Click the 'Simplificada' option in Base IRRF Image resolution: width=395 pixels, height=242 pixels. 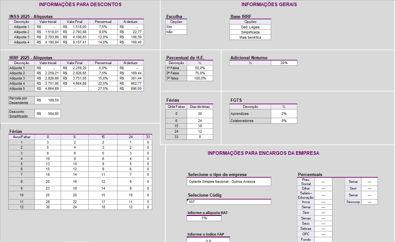[x=250, y=32]
